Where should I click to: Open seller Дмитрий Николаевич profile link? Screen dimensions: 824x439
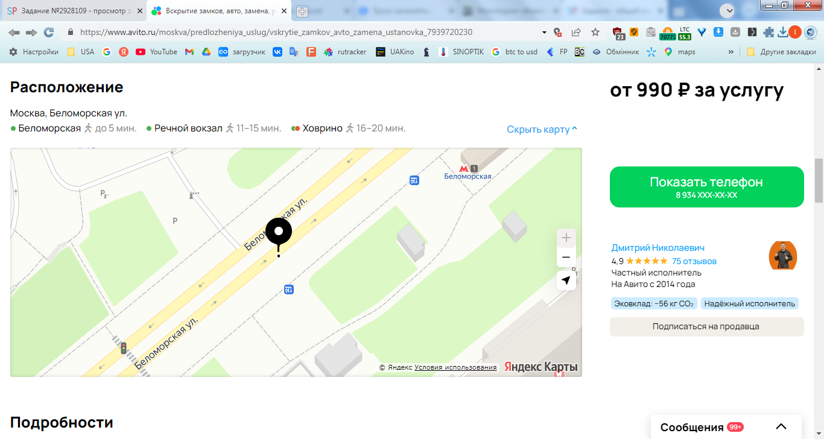pos(658,248)
